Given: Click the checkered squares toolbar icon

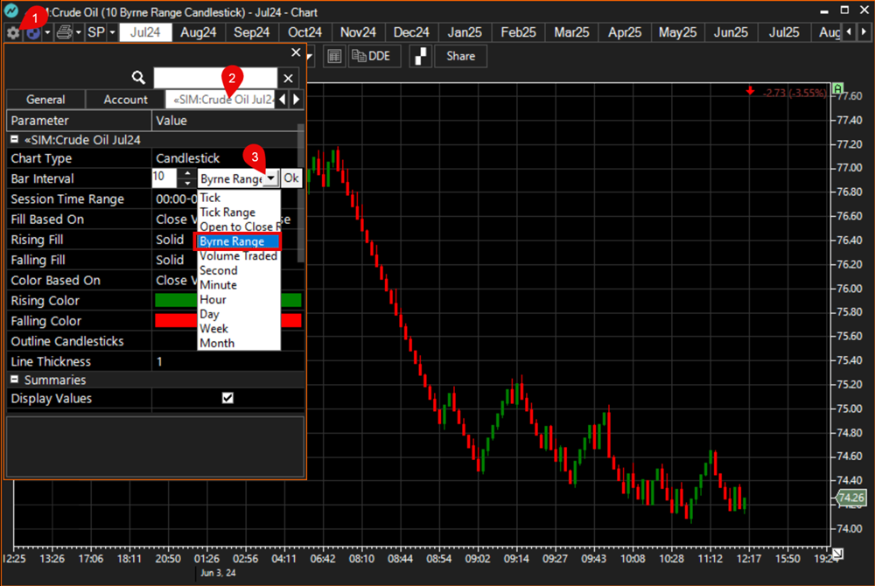Looking at the screenshot, I should tap(421, 56).
